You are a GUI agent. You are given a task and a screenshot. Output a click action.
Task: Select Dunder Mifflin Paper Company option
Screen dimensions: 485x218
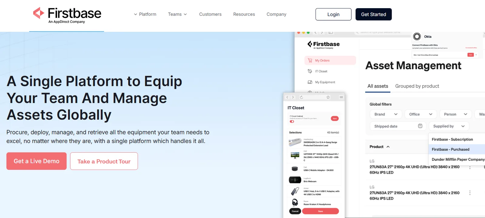[457, 159]
